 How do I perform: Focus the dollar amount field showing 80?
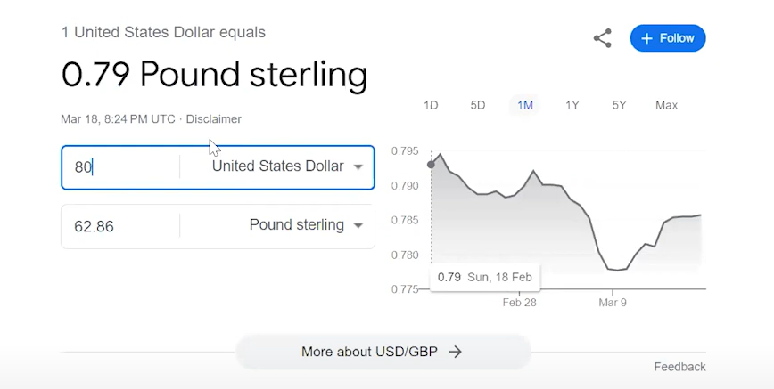click(x=121, y=167)
